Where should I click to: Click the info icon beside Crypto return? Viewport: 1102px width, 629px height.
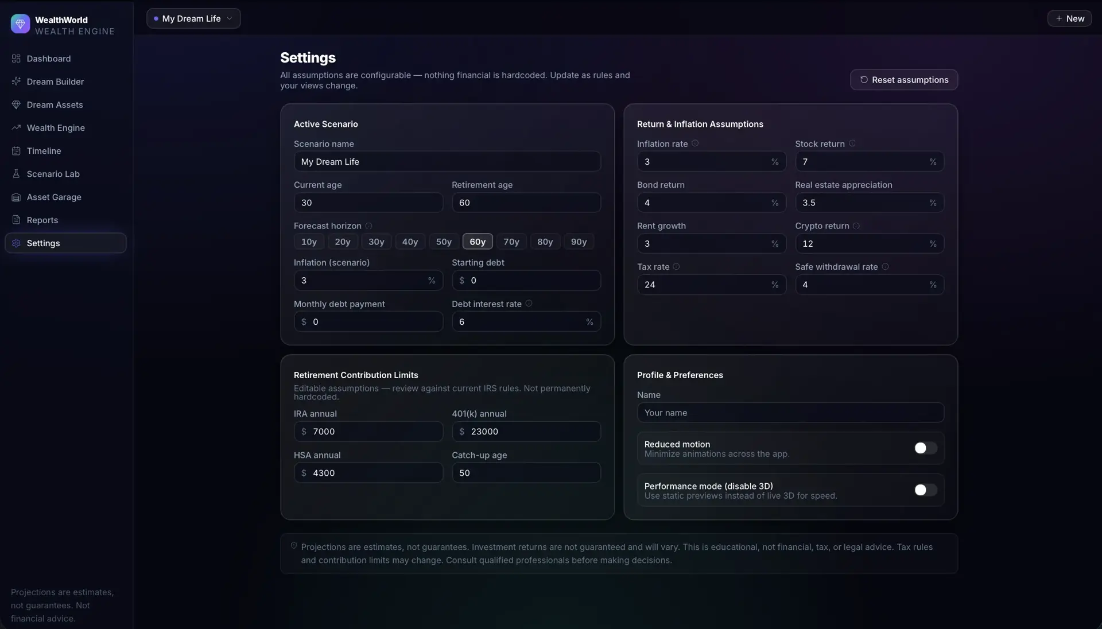[x=856, y=226]
